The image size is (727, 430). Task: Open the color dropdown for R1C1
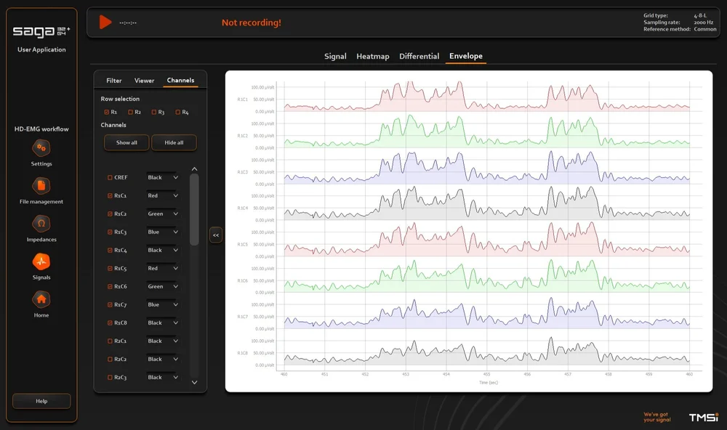161,195
